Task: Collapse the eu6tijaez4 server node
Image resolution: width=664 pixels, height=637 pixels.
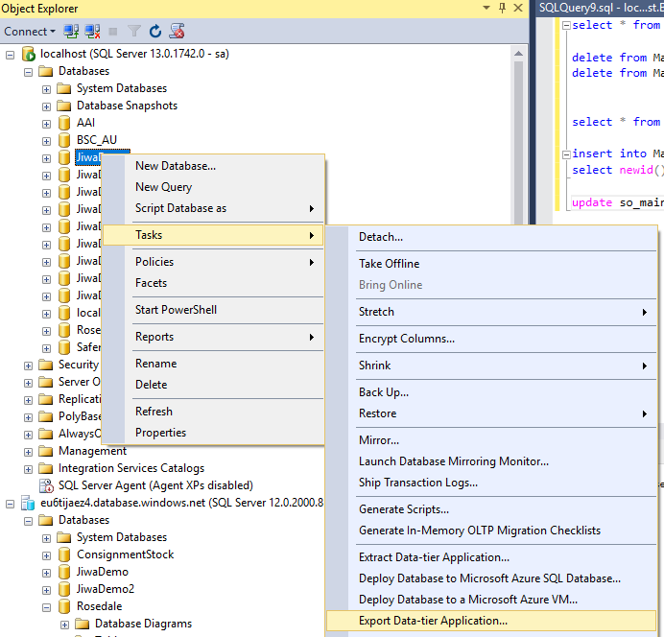Action: tap(11, 504)
